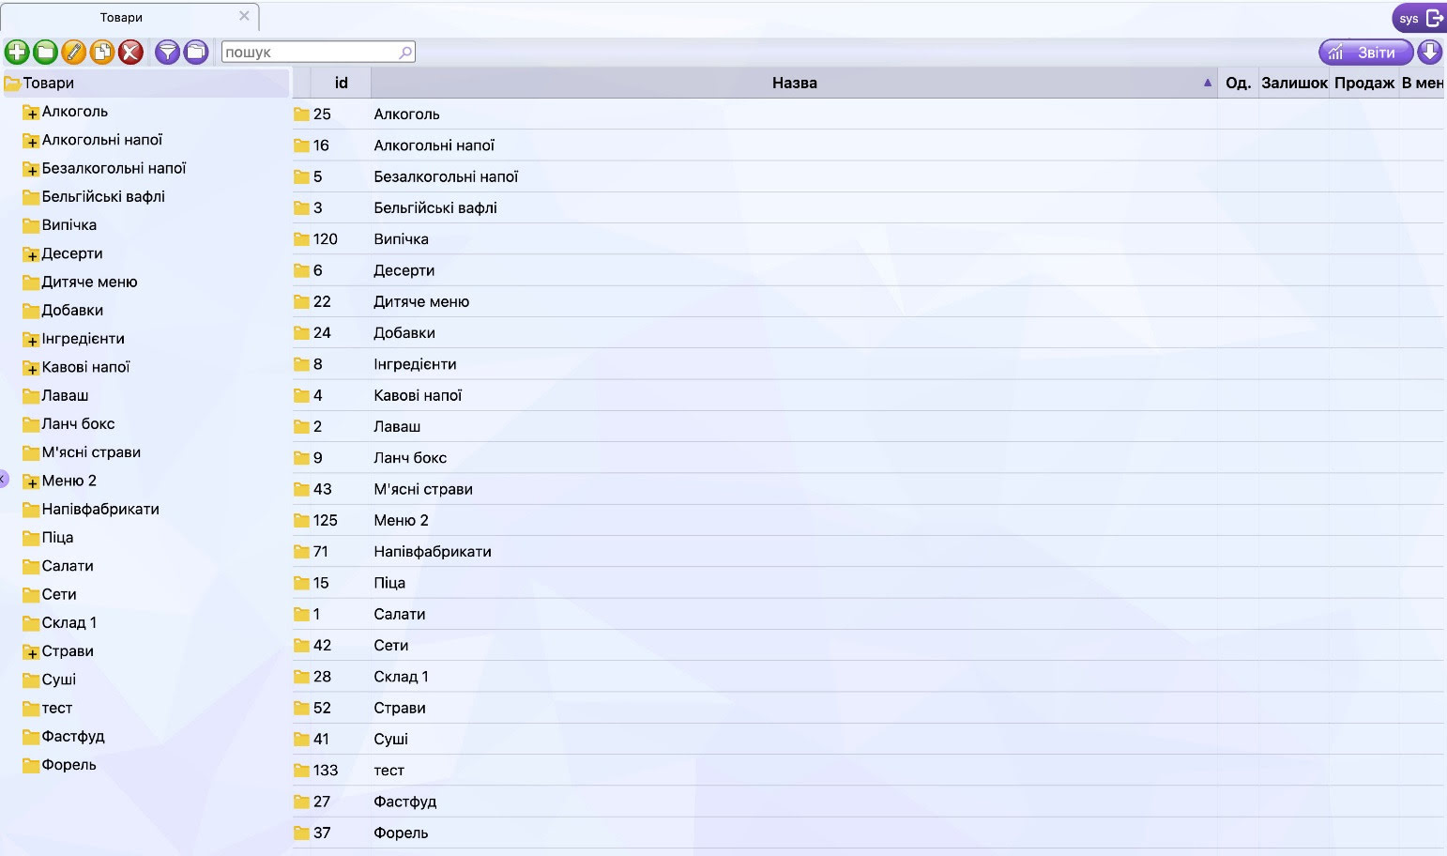Click the orange pencil edit icon
This screenshot has height=856, width=1447.
click(x=73, y=53)
